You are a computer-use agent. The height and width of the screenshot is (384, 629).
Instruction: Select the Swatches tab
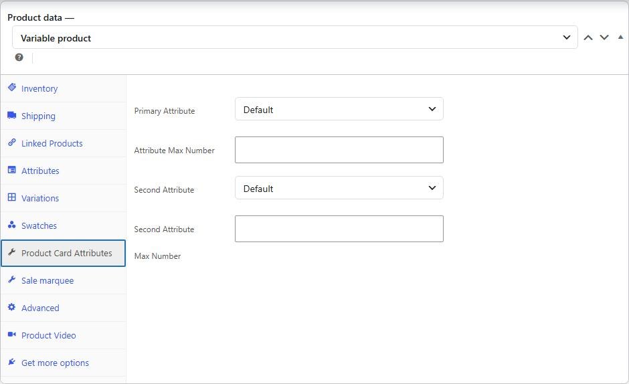pyautogui.click(x=64, y=225)
